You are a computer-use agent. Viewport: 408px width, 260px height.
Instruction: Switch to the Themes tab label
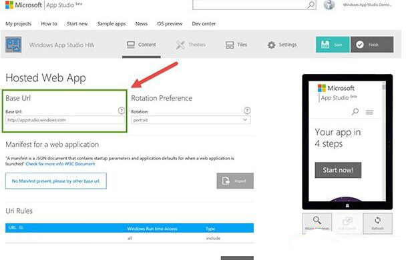point(197,45)
